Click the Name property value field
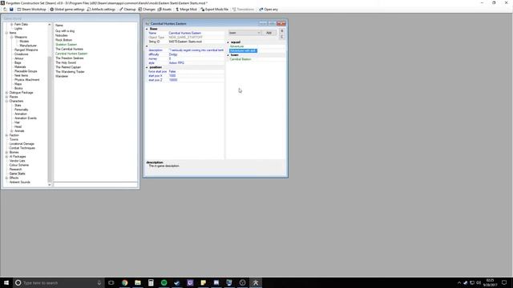The image size is (513, 288). pos(196,33)
